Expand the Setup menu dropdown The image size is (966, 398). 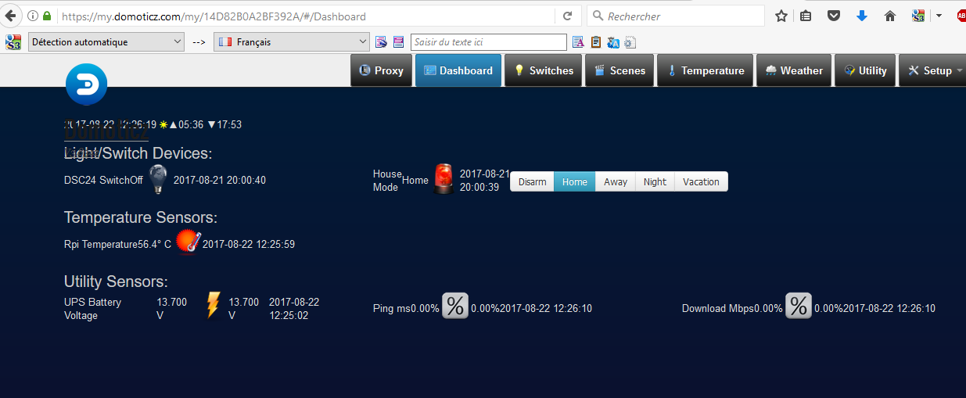pos(932,70)
